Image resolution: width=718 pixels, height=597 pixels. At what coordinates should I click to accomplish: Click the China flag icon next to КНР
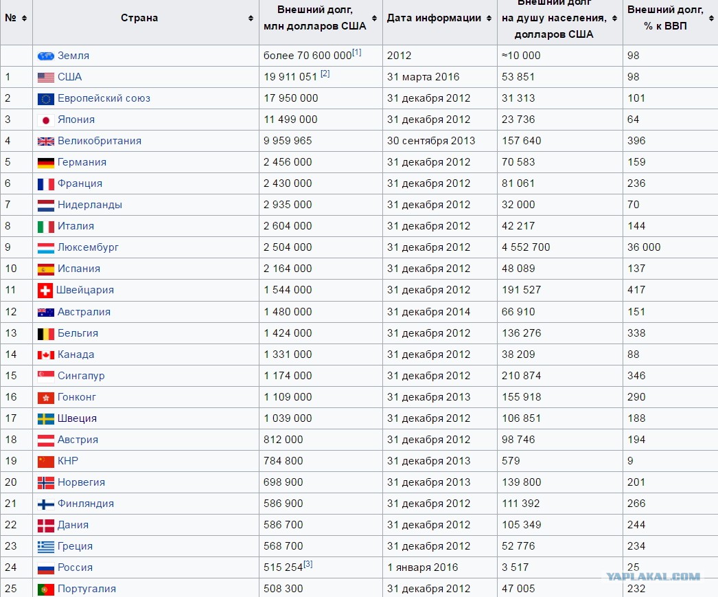pyautogui.click(x=46, y=462)
